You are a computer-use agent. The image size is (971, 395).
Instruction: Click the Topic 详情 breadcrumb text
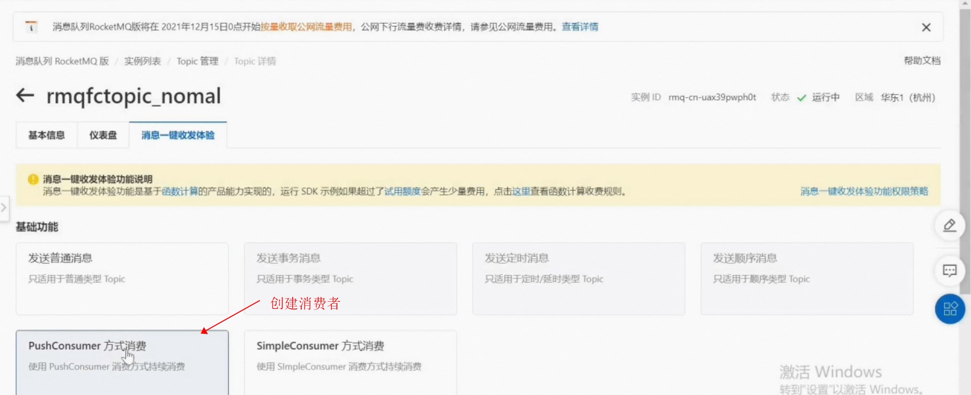point(255,61)
